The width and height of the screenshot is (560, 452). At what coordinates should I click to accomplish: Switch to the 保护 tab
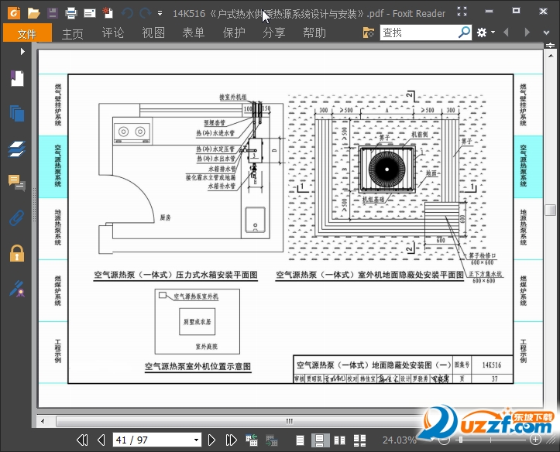tap(234, 33)
